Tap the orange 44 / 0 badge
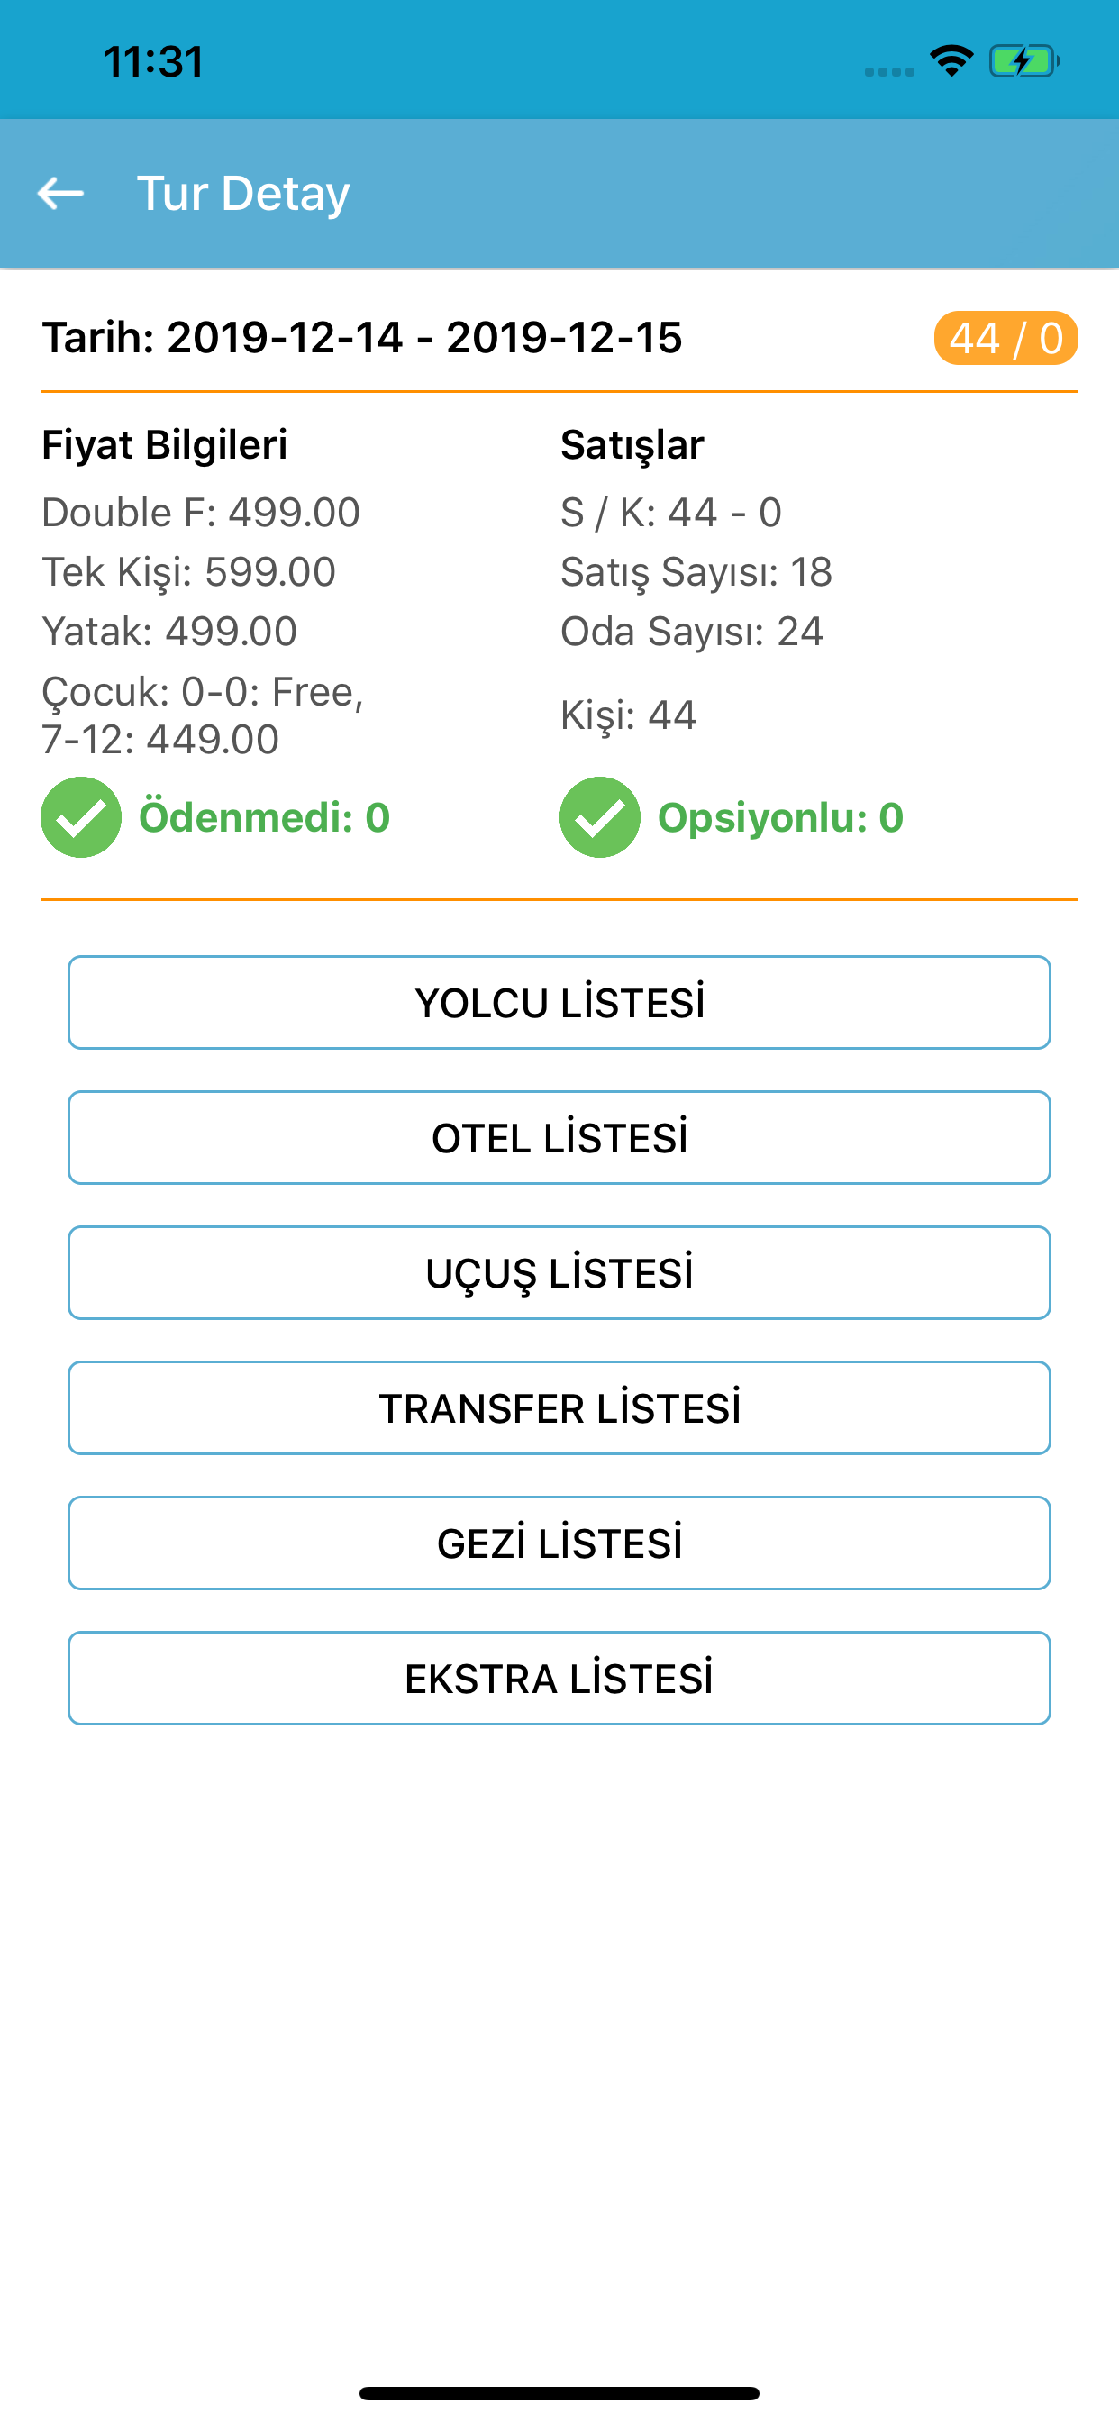The image size is (1119, 2422). coord(1005,338)
